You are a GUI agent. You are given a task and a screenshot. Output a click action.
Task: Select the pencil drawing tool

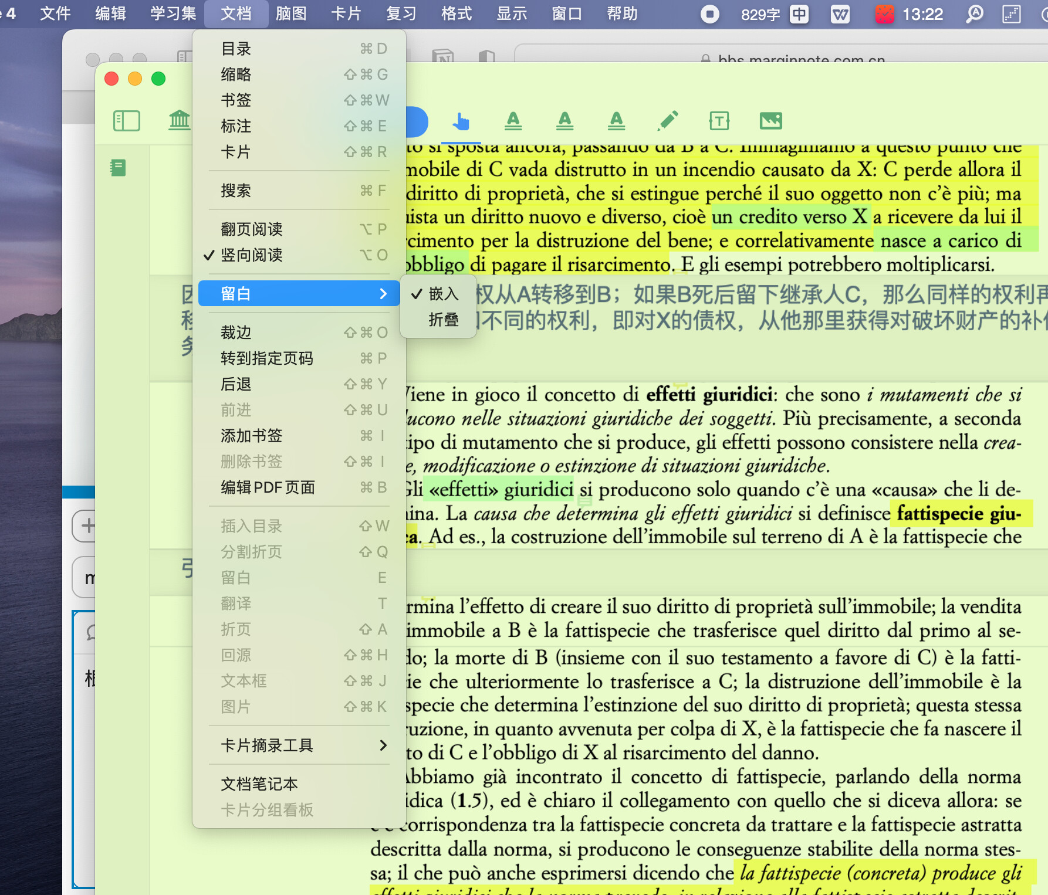pyautogui.click(x=668, y=121)
